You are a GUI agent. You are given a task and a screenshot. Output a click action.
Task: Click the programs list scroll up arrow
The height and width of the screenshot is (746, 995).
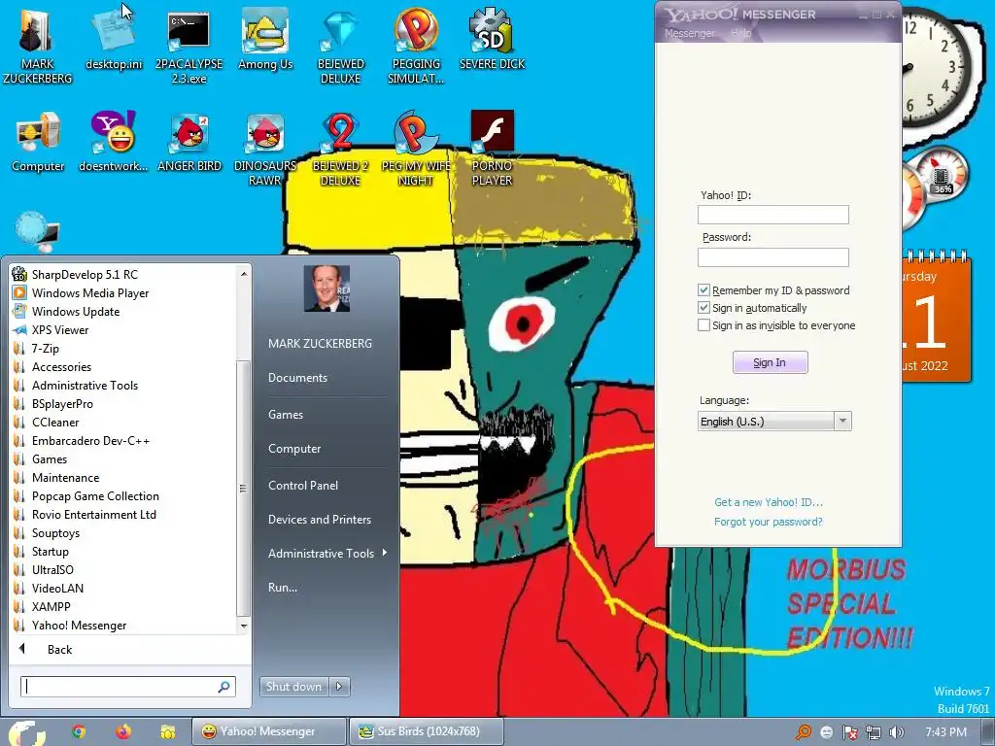(x=243, y=274)
